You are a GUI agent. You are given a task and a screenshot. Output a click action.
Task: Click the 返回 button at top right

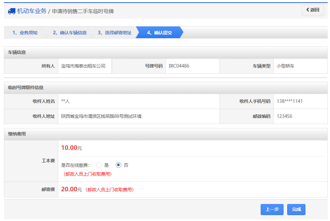tap(312, 10)
